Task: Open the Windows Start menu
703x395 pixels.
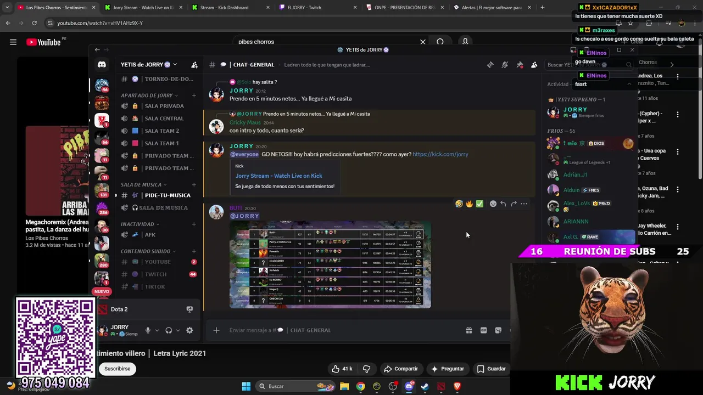Action: 246,386
